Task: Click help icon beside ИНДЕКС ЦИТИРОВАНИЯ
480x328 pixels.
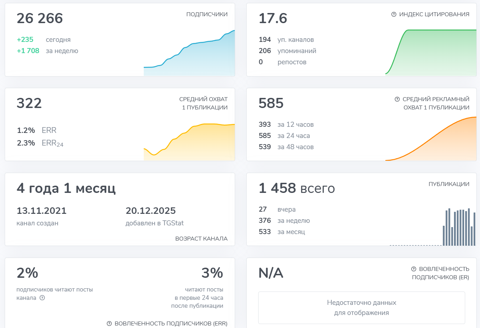Action: [x=394, y=14]
